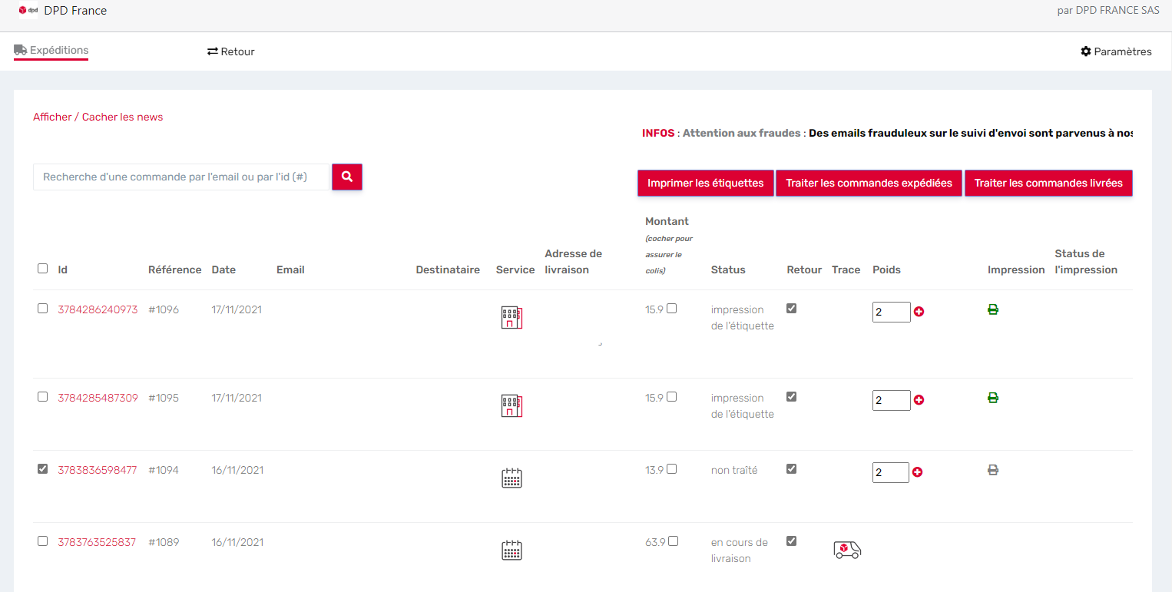Toggle Retour checkbox for order #1094
Viewport: 1172px width, 592px height.
click(x=792, y=469)
